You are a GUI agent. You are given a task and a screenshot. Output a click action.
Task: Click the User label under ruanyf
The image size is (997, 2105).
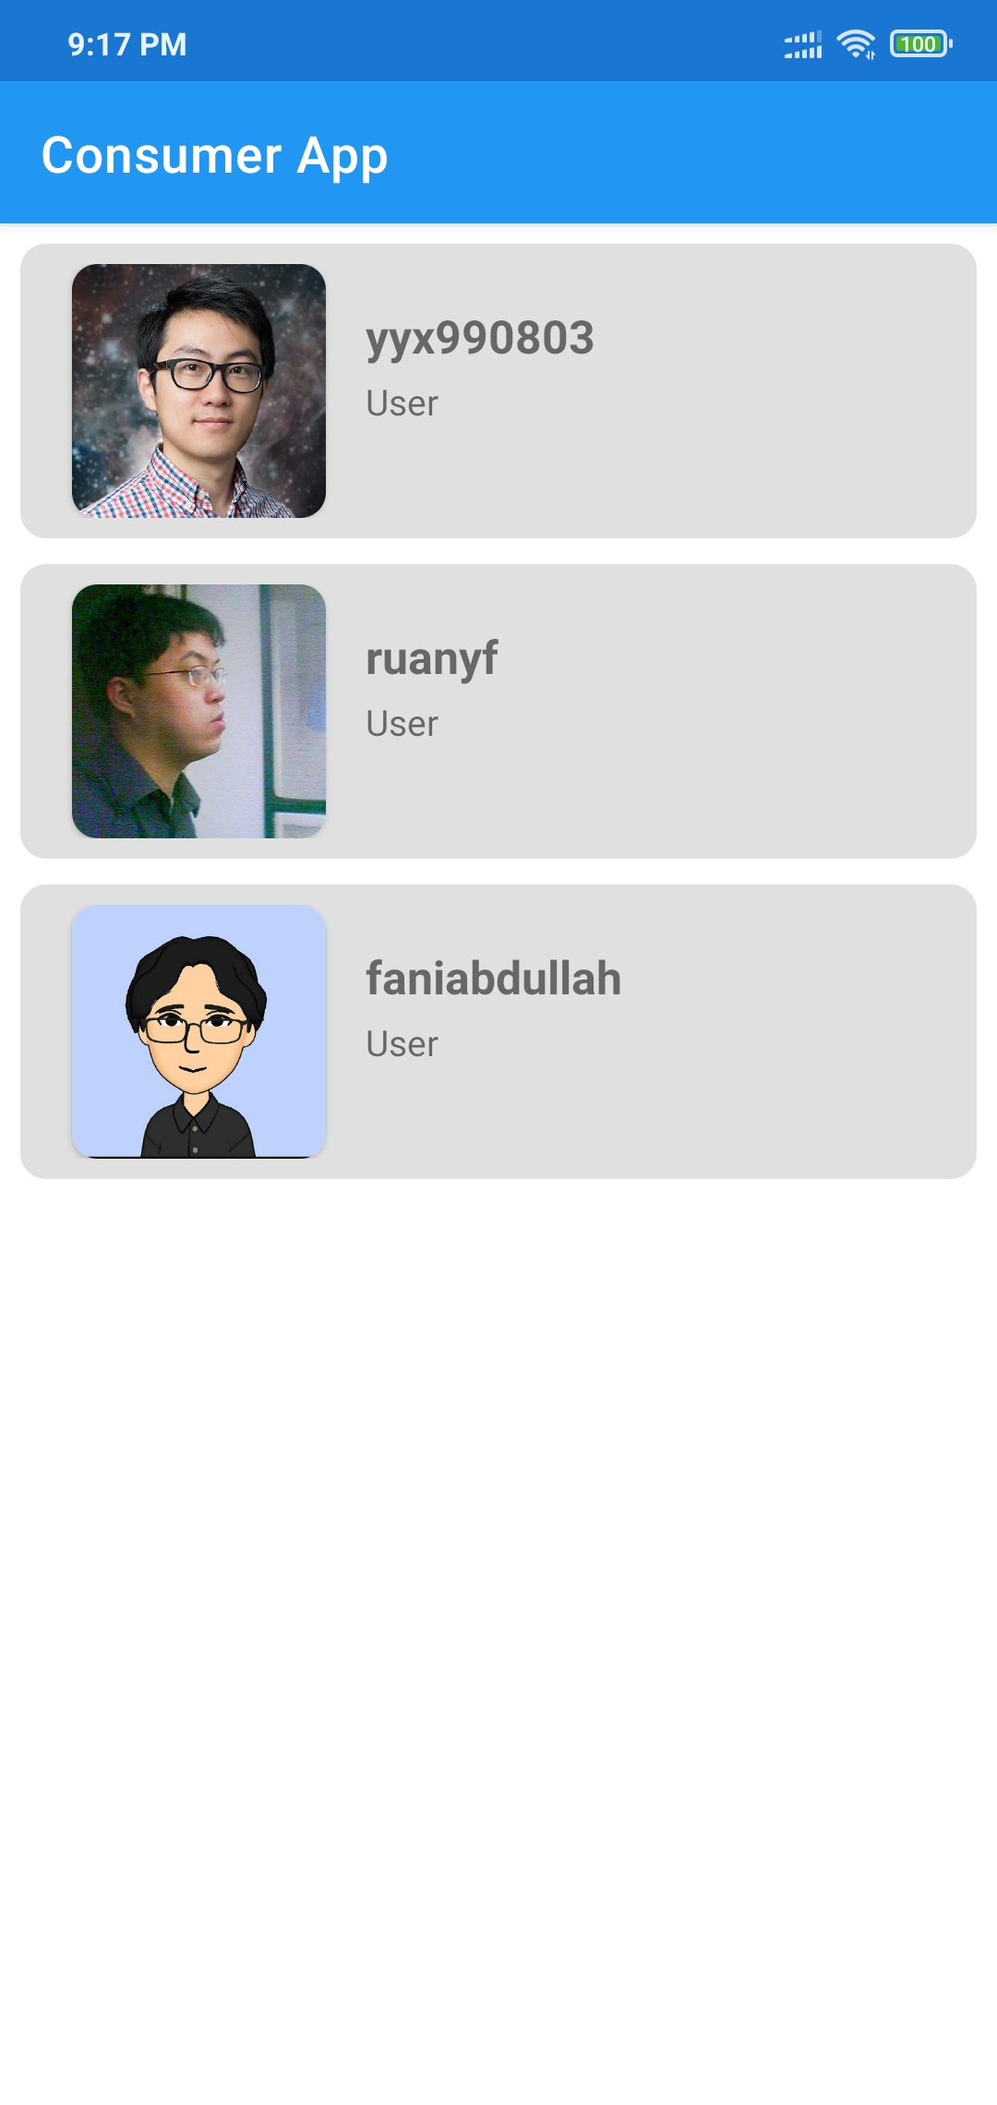(x=402, y=724)
